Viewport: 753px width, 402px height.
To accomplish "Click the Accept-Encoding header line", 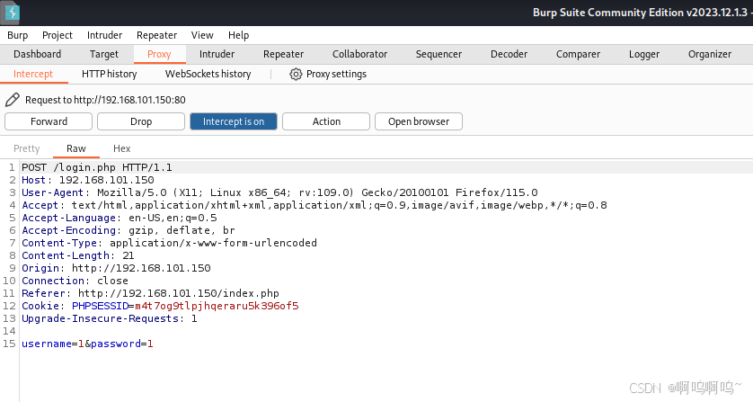I will coord(128,230).
